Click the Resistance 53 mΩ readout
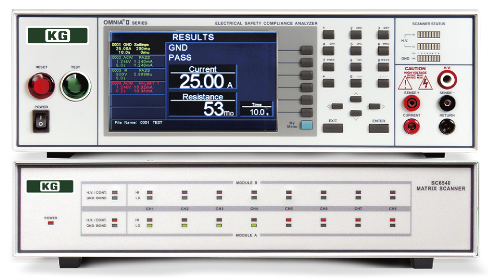 point(203,104)
